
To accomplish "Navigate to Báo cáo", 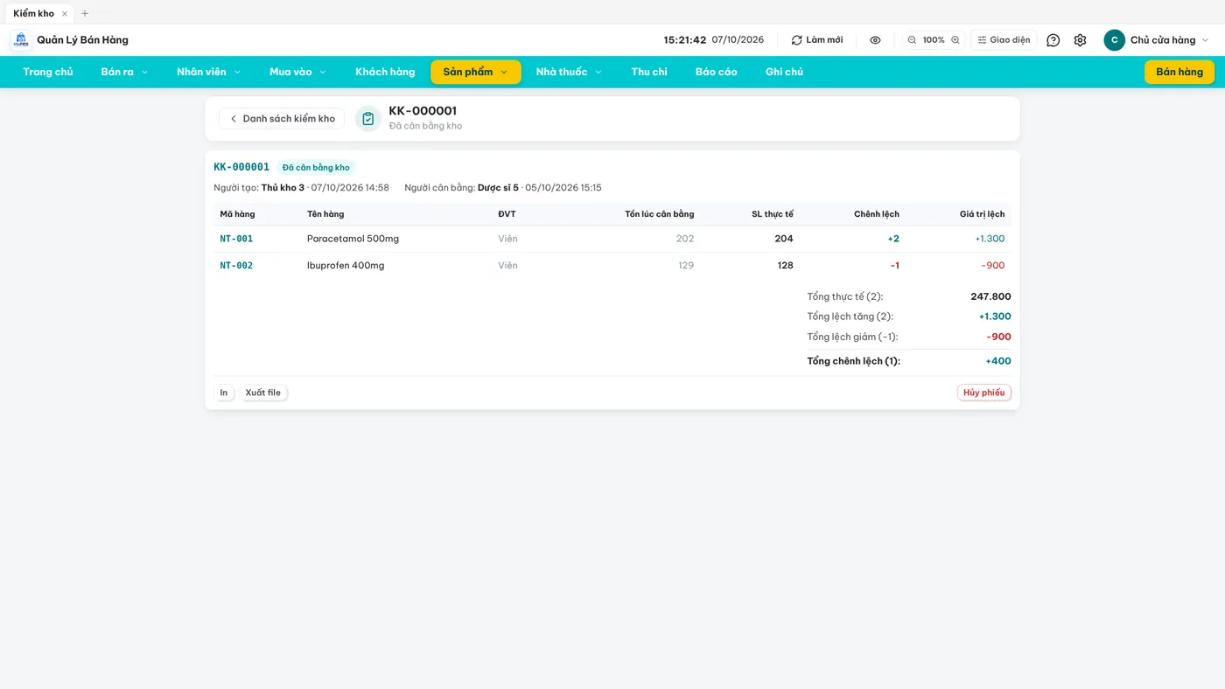I will [x=717, y=72].
